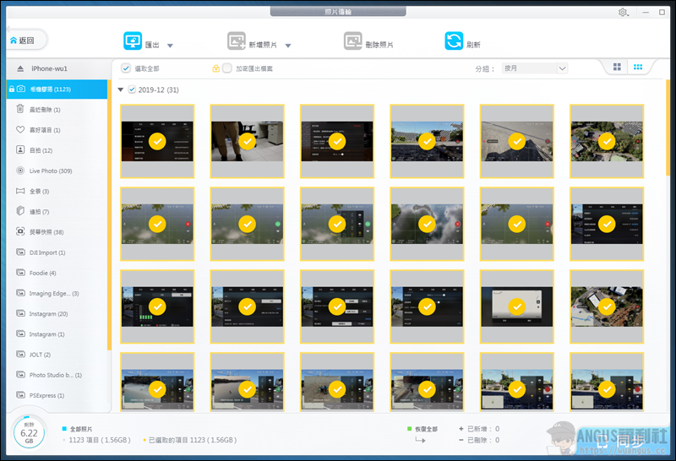The image size is (676, 461).
Task: Open the Export (匯出) dropdown arrow
Action: 170,46
